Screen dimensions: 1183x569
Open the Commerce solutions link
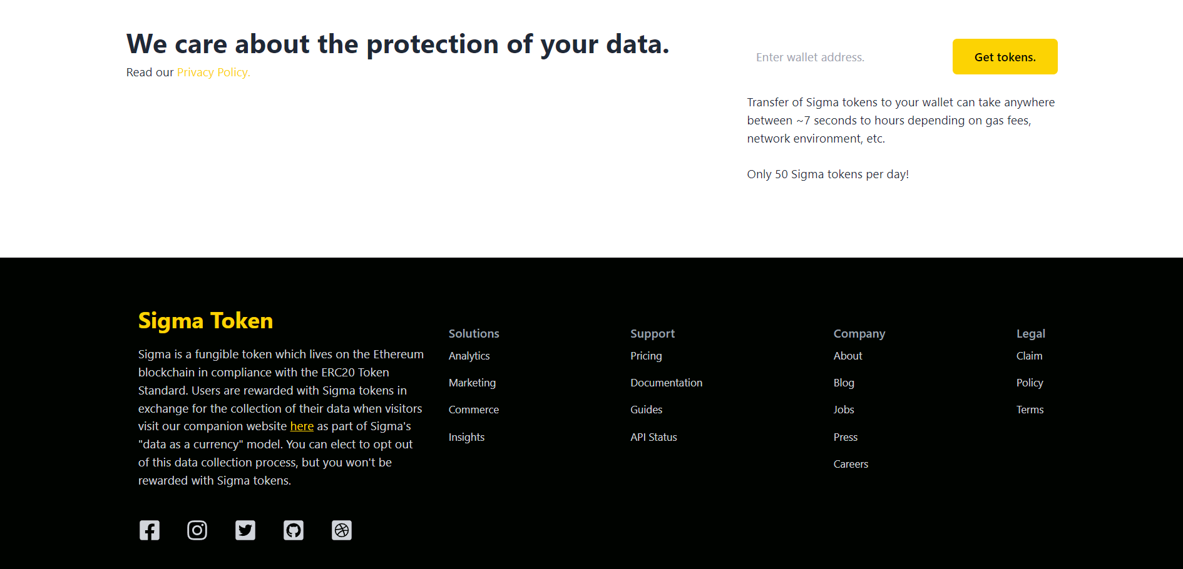pos(473,410)
